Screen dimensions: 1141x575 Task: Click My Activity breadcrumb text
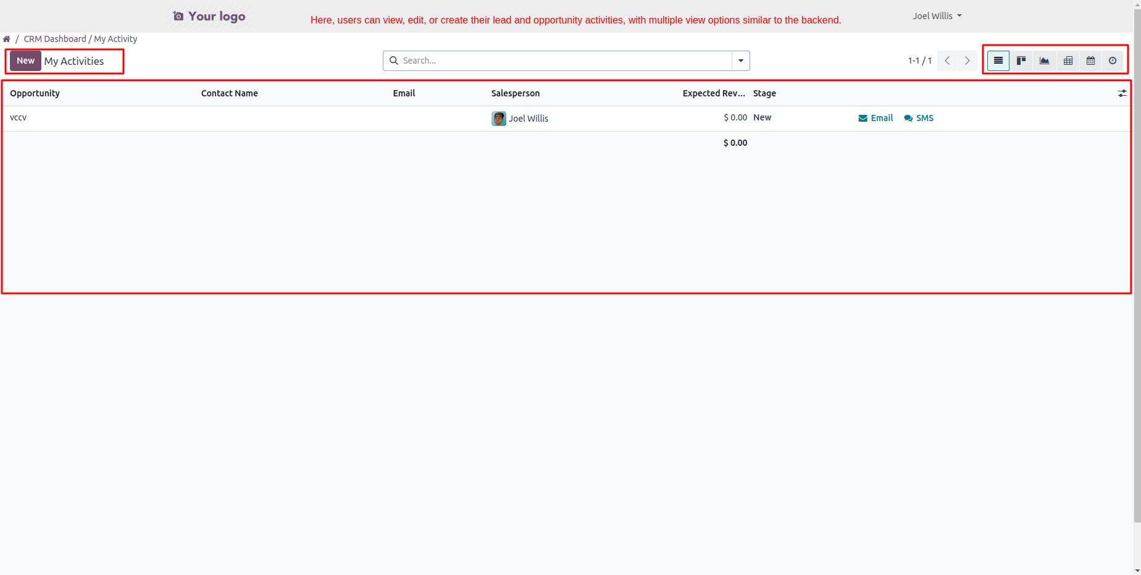coord(115,39)
